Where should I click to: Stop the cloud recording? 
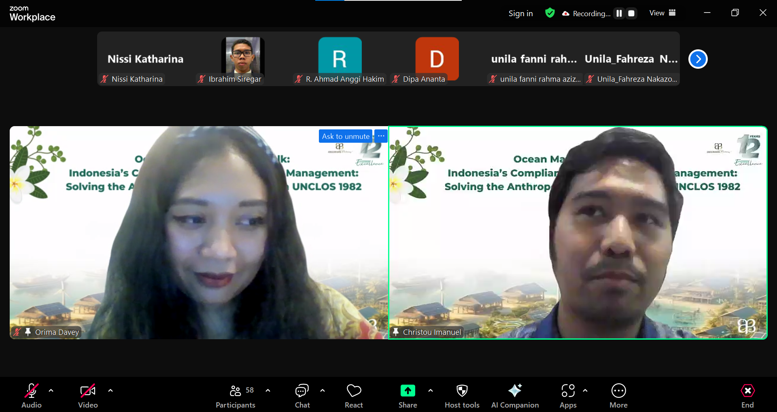click(631, 13)
